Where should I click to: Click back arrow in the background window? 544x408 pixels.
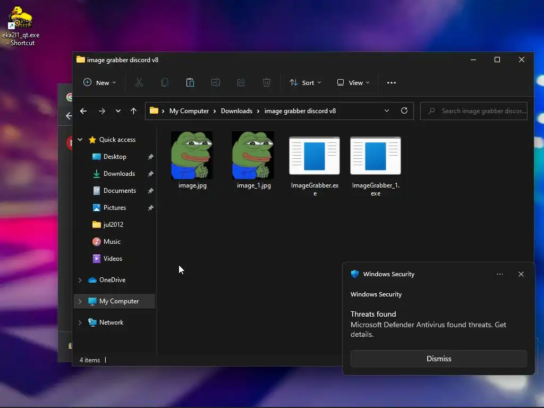[69, 116]
